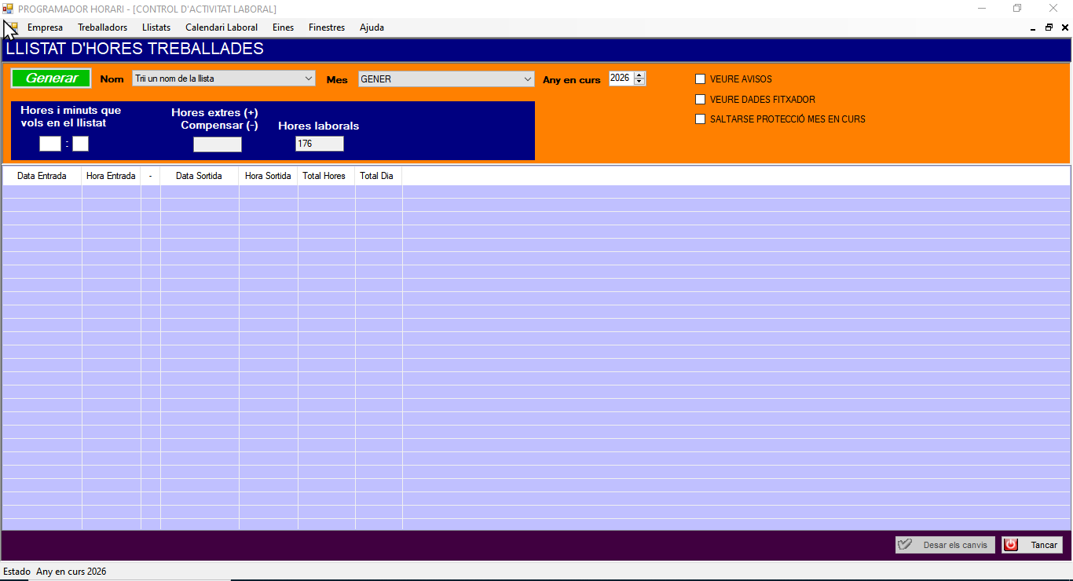Click the checkmark icon on Desar els canvis
The height and width of the screenshot is (581, 1073).
(x=905, y=545)
